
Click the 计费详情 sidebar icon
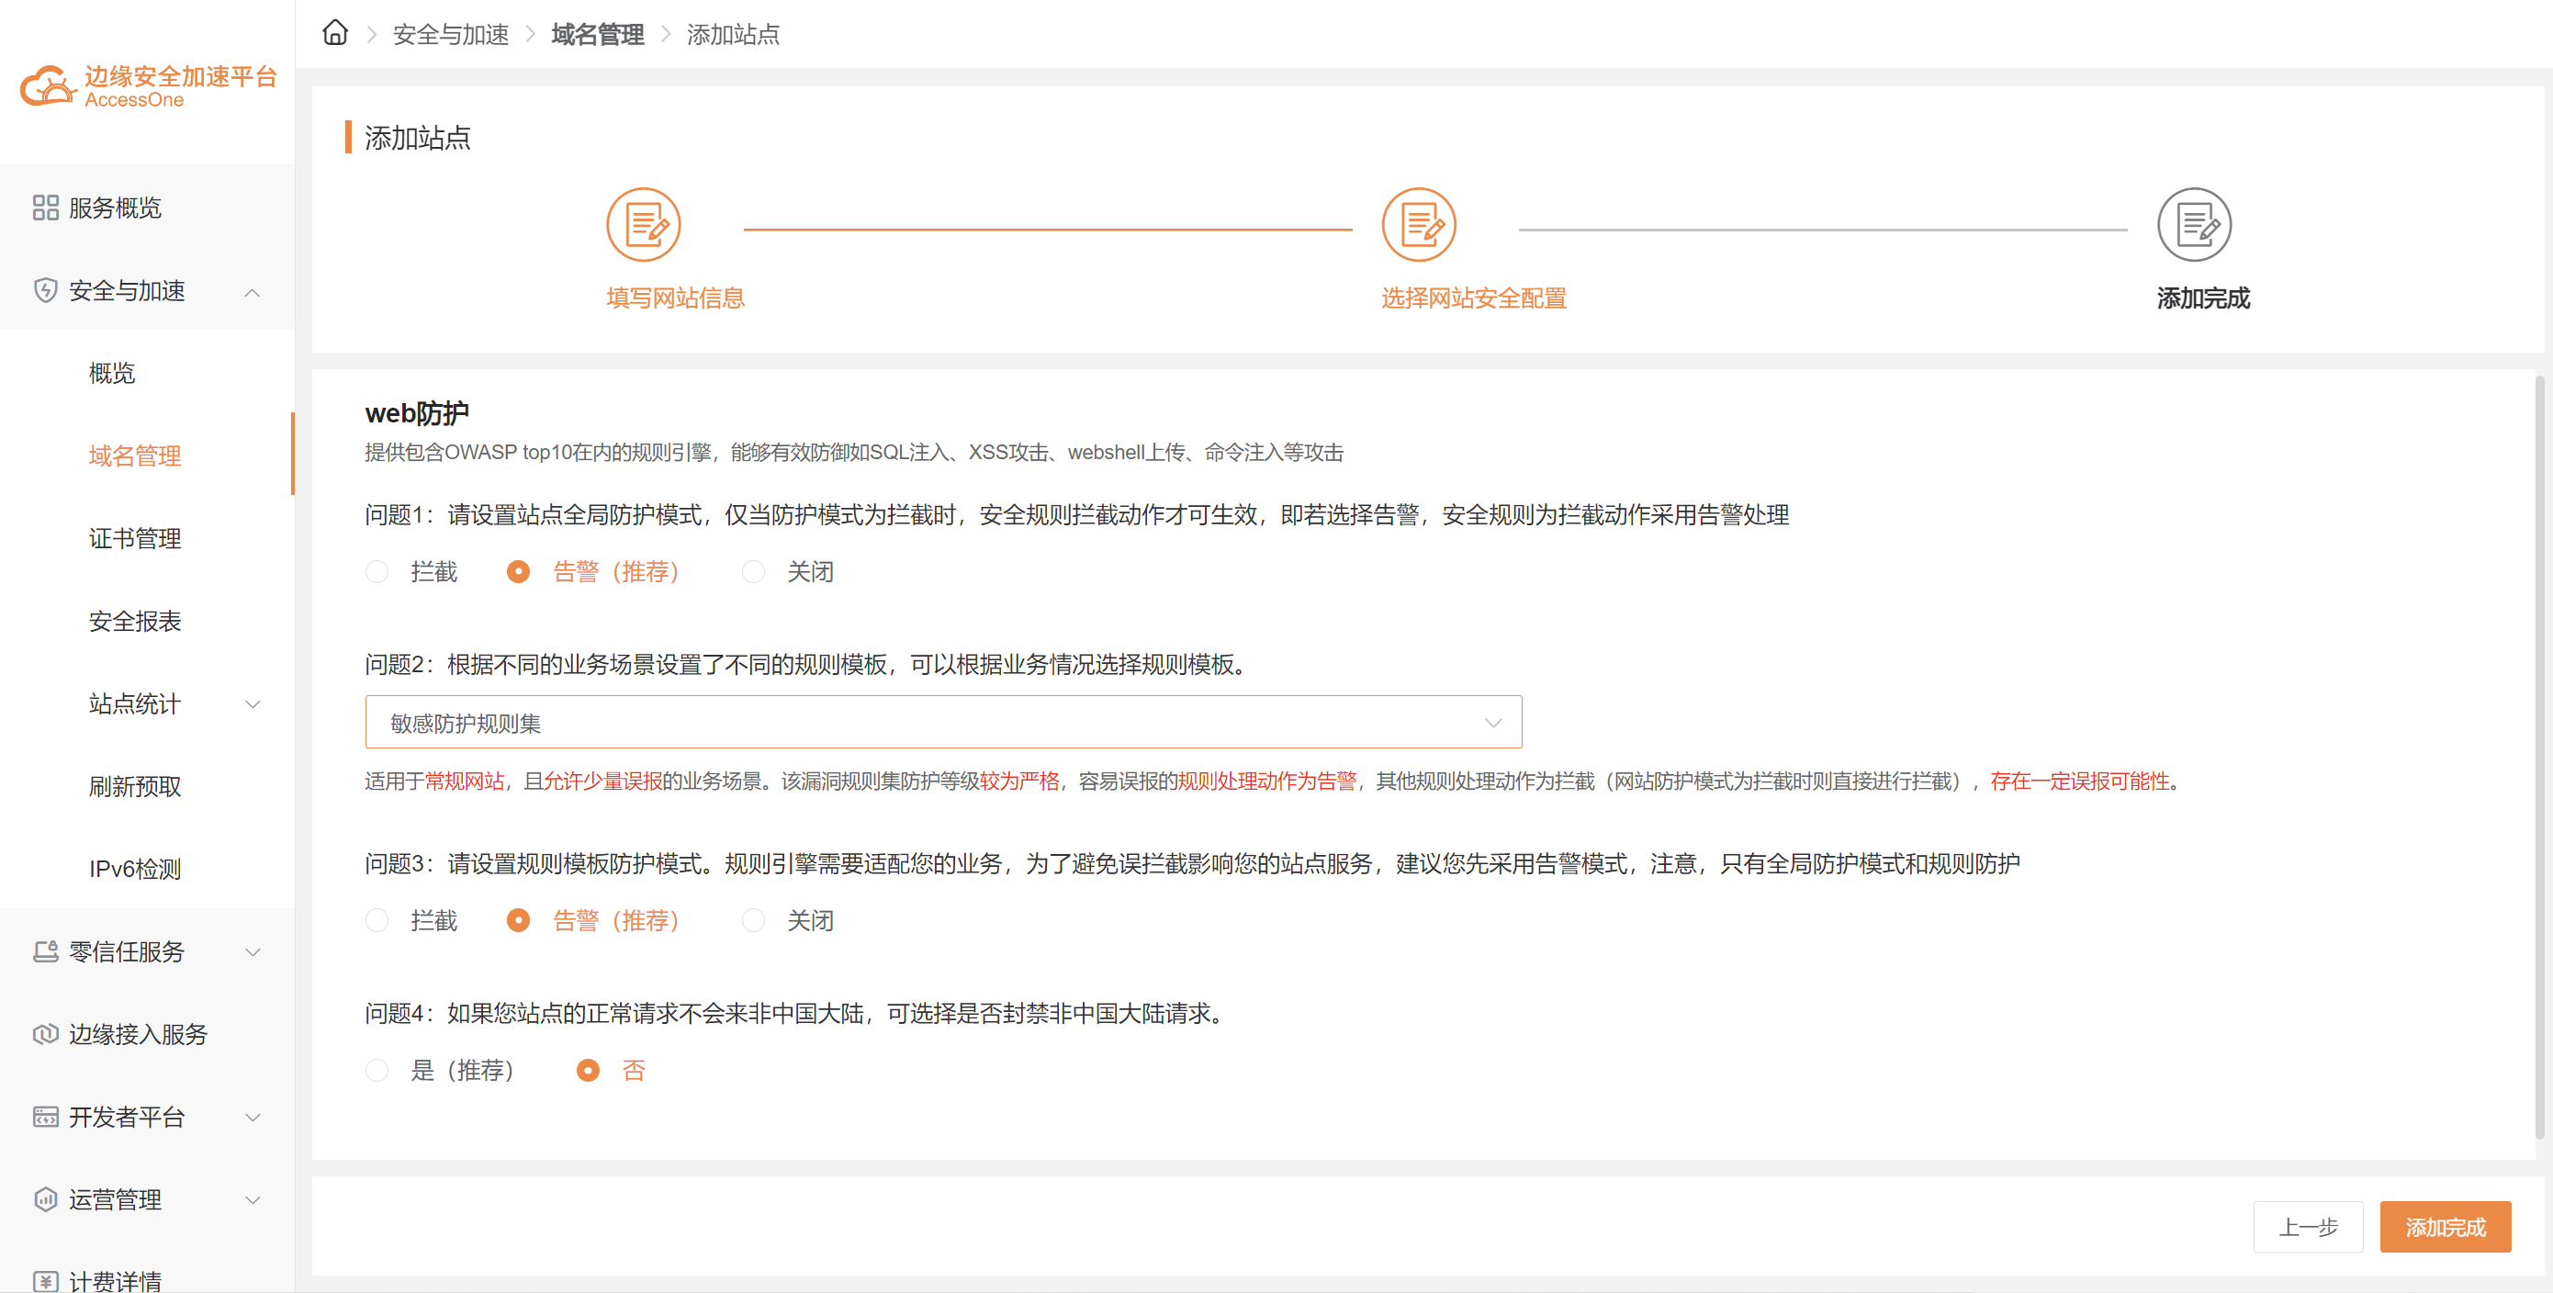pos(46,1280)
